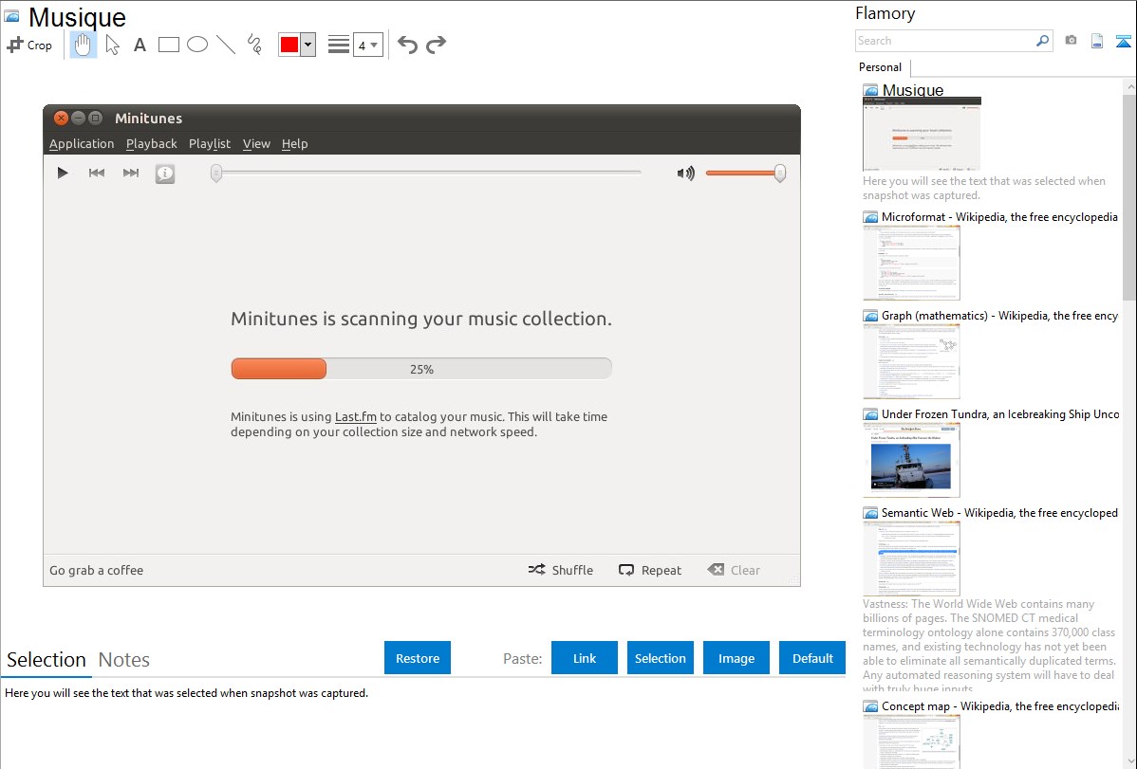
Task: Open the color picker dropdown arrow
Action: coord(308,45)
